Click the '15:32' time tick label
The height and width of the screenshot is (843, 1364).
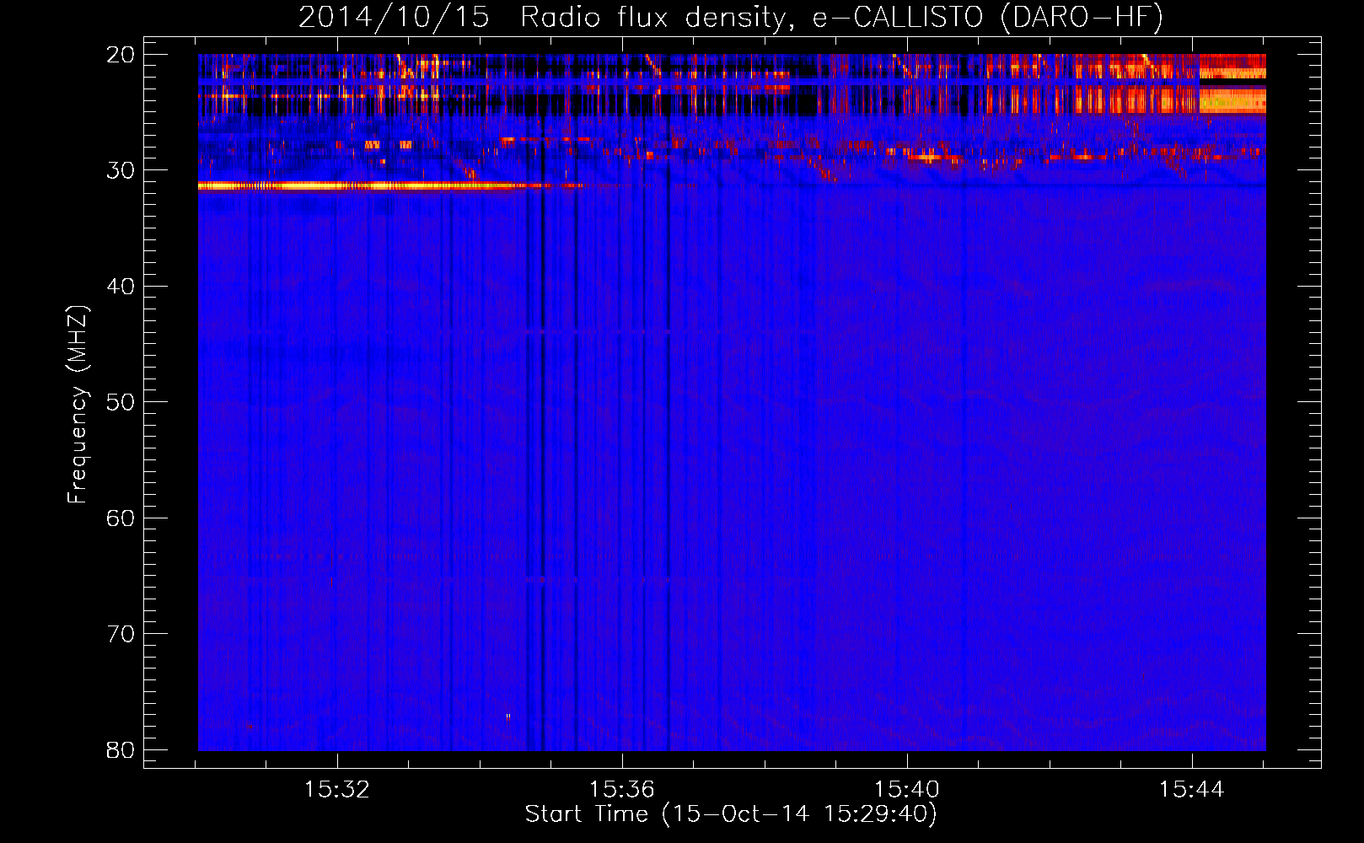pyautogui.click(x=337, y=790)
